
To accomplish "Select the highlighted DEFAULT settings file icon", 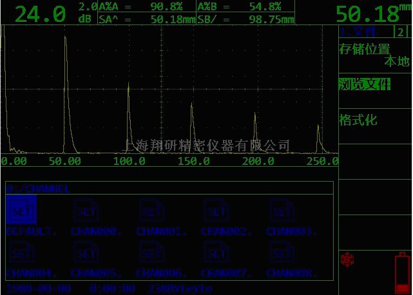I will click(x=21, y=210).
